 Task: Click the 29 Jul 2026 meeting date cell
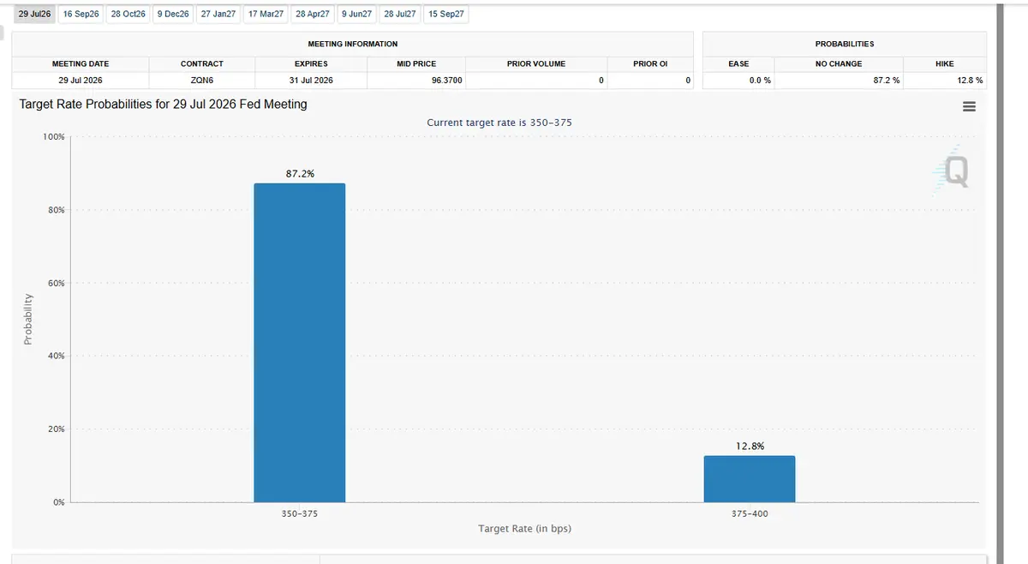(81, 81)
